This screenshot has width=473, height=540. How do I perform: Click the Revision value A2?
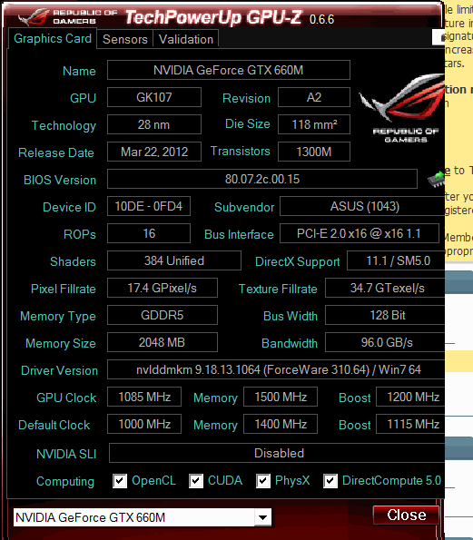pyautogui.click(x=314, y=97)
